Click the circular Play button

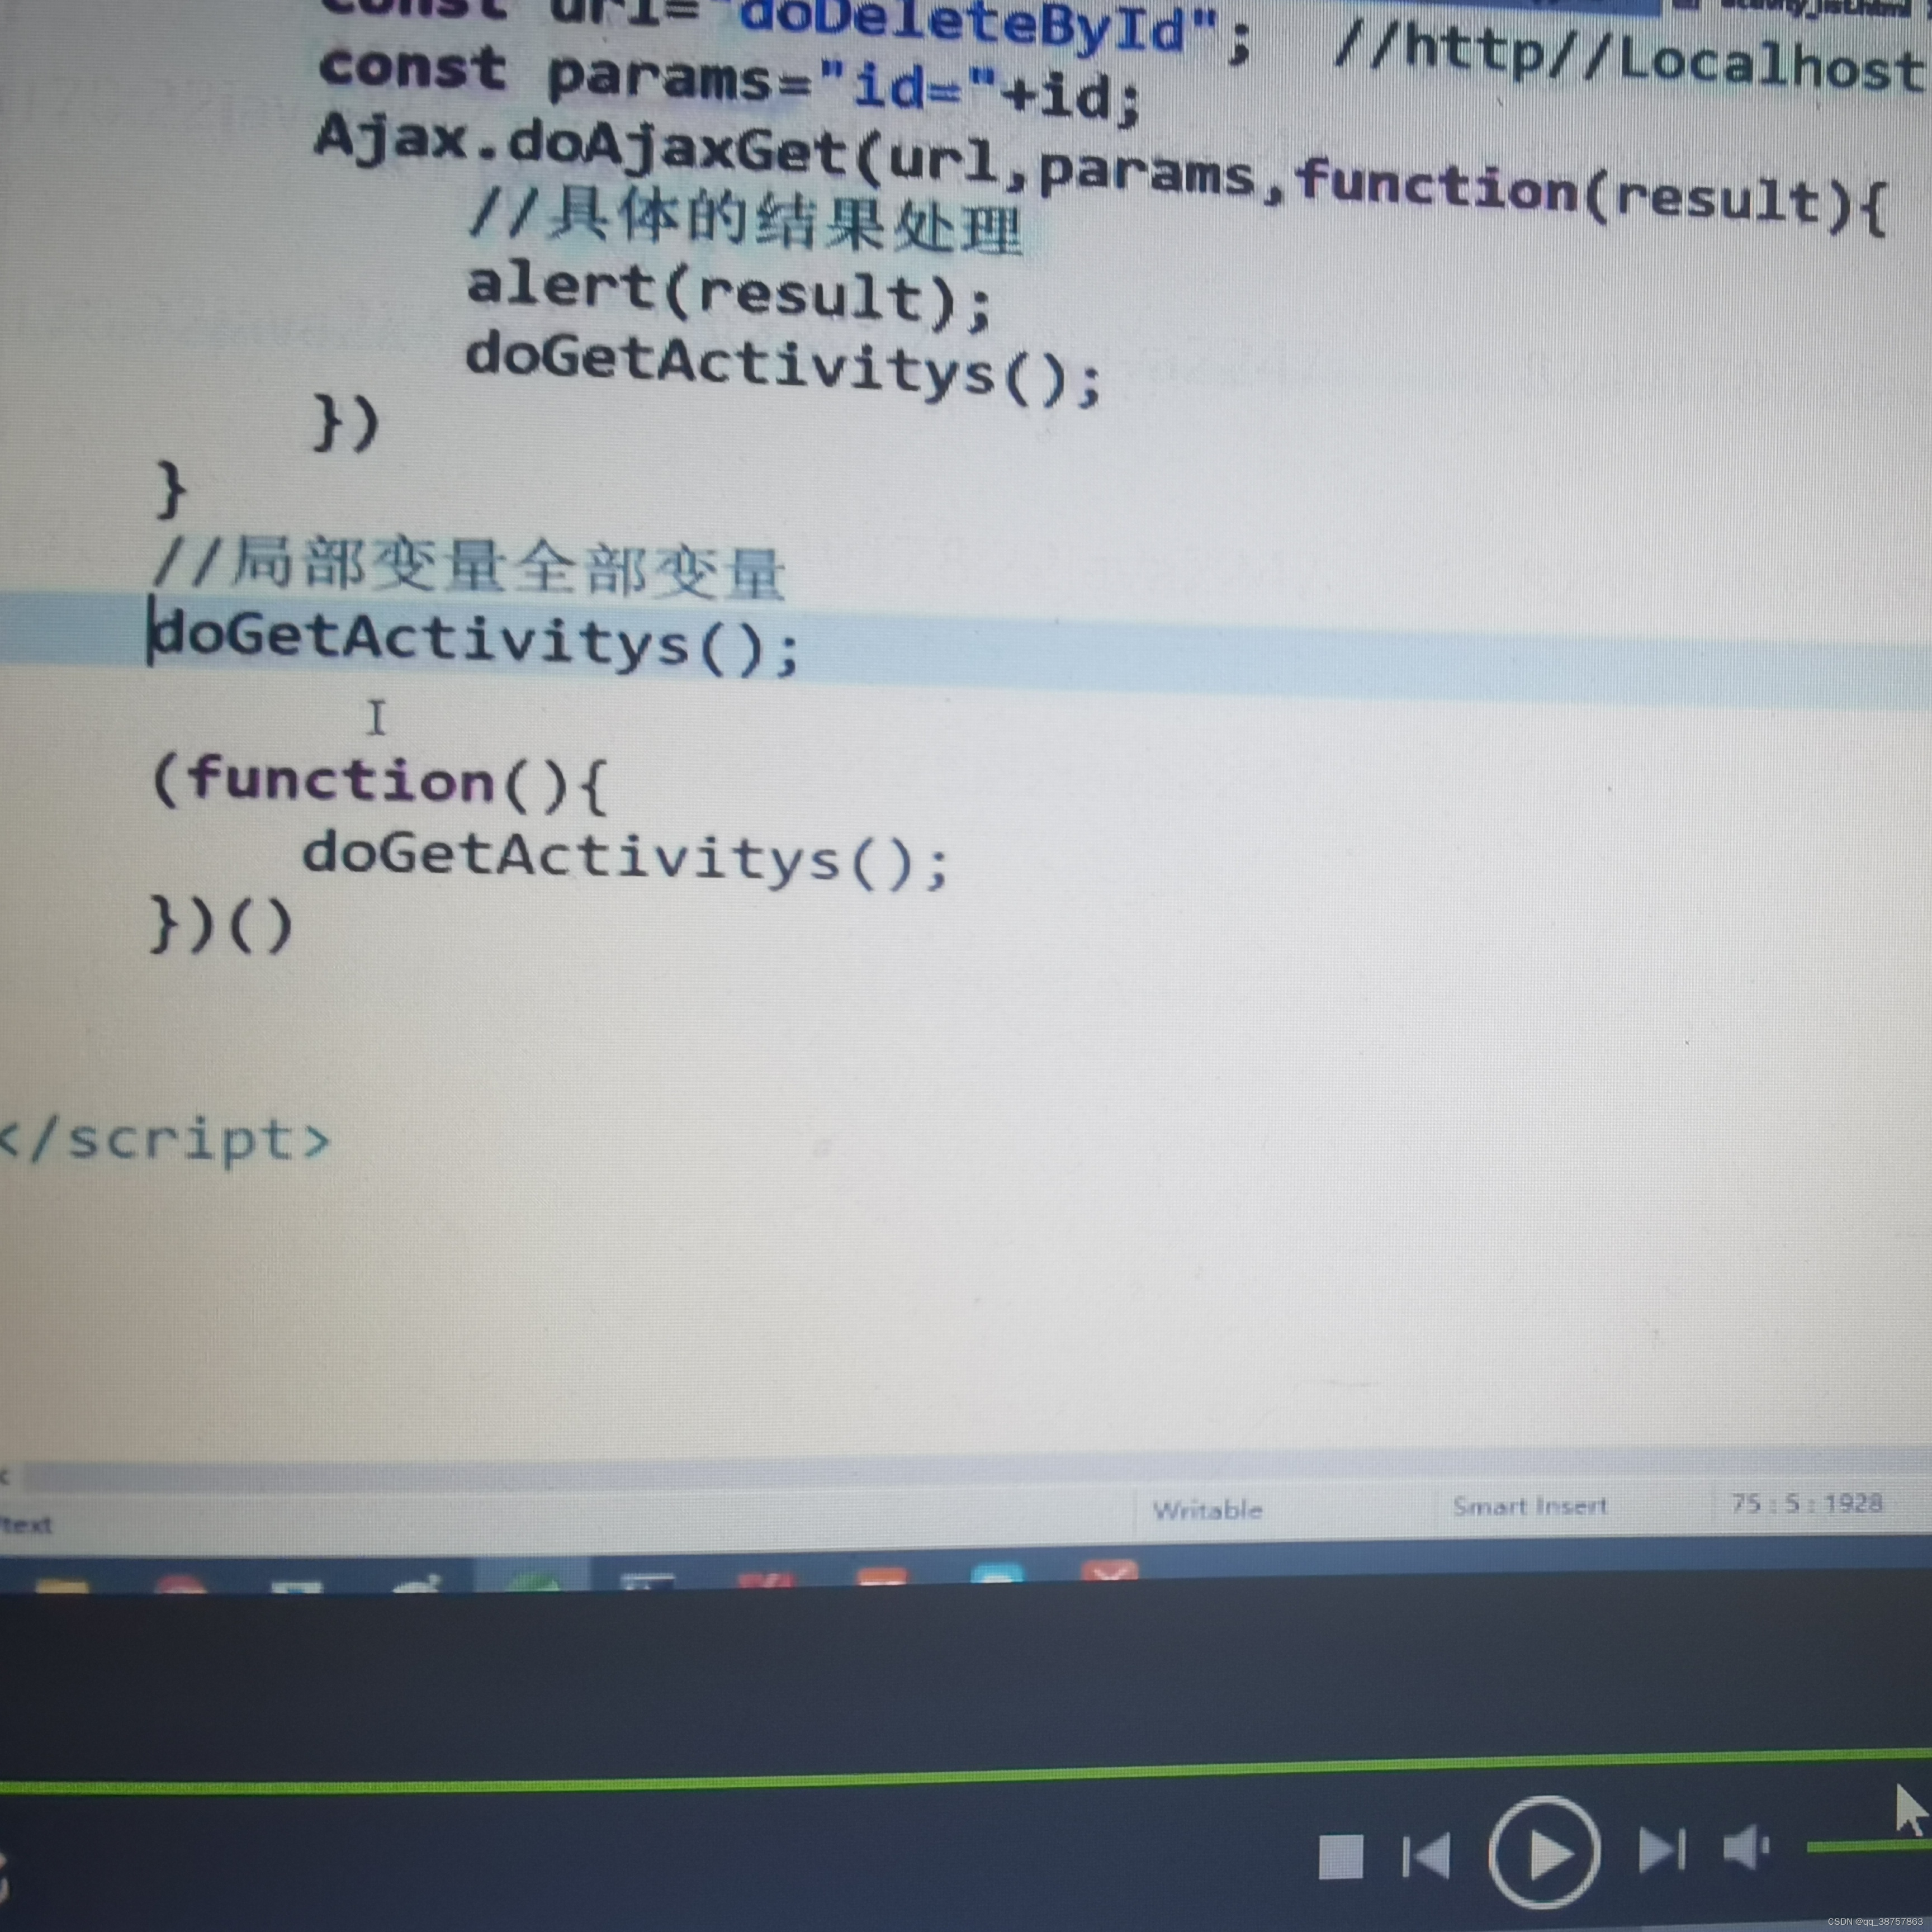point(1544,1852)
